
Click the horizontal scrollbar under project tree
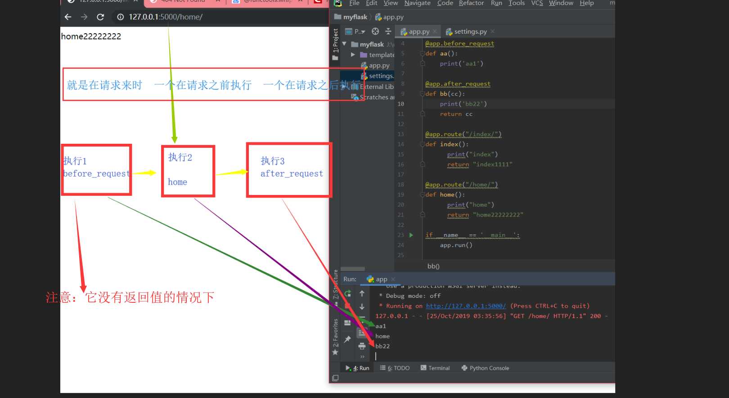[x=353, y=269]
